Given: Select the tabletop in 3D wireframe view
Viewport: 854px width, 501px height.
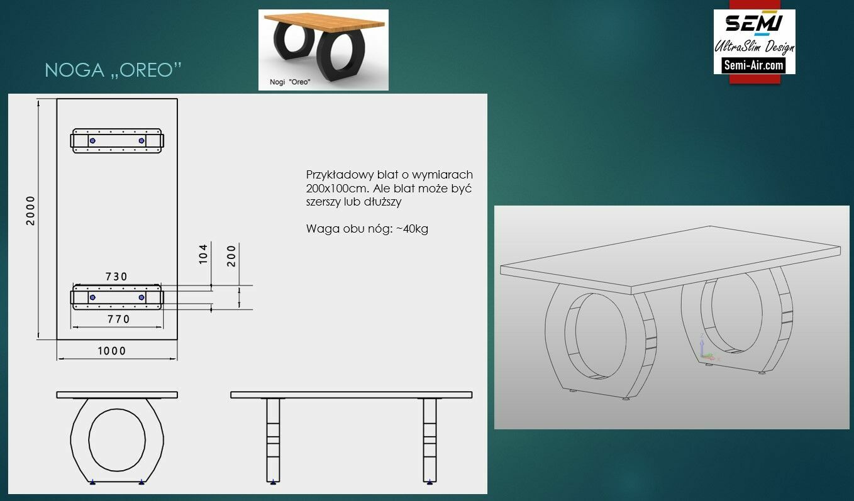Looking at the screenshot, I should pos(670,259).
